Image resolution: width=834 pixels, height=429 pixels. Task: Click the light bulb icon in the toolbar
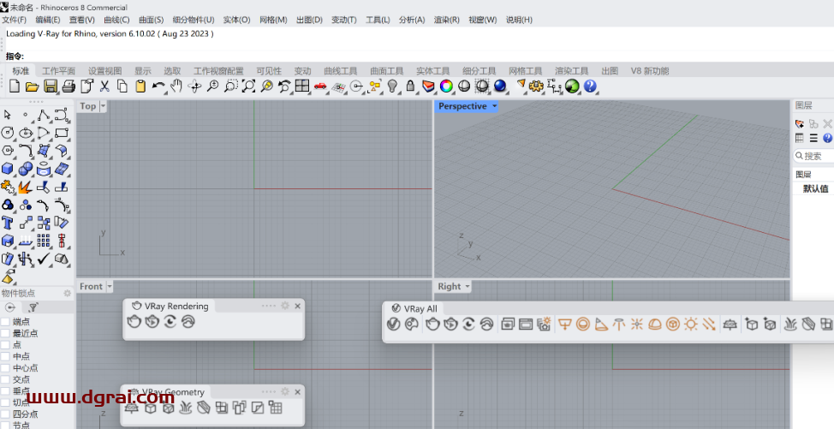point(392,86)
